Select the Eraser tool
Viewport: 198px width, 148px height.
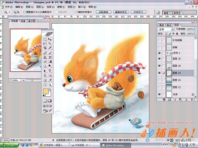pyautogui.click(x=45, y=61)
